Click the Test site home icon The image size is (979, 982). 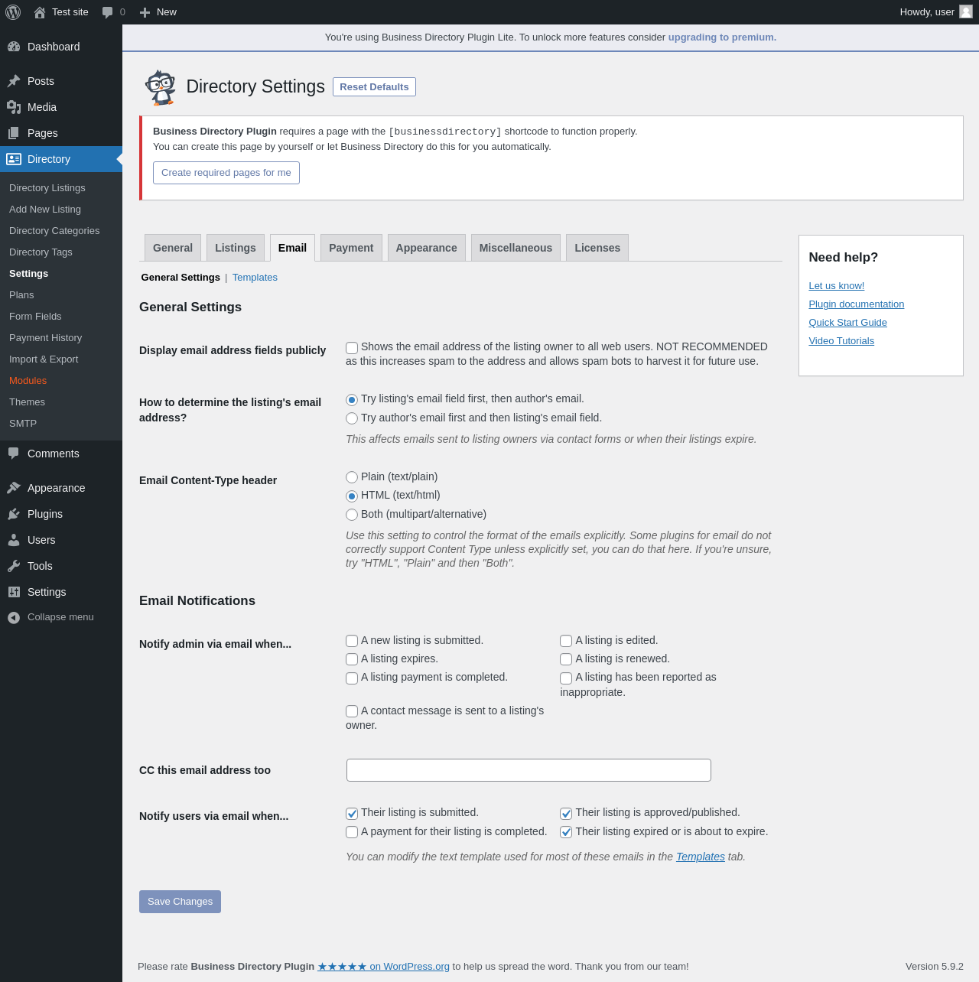coord(40,12)
